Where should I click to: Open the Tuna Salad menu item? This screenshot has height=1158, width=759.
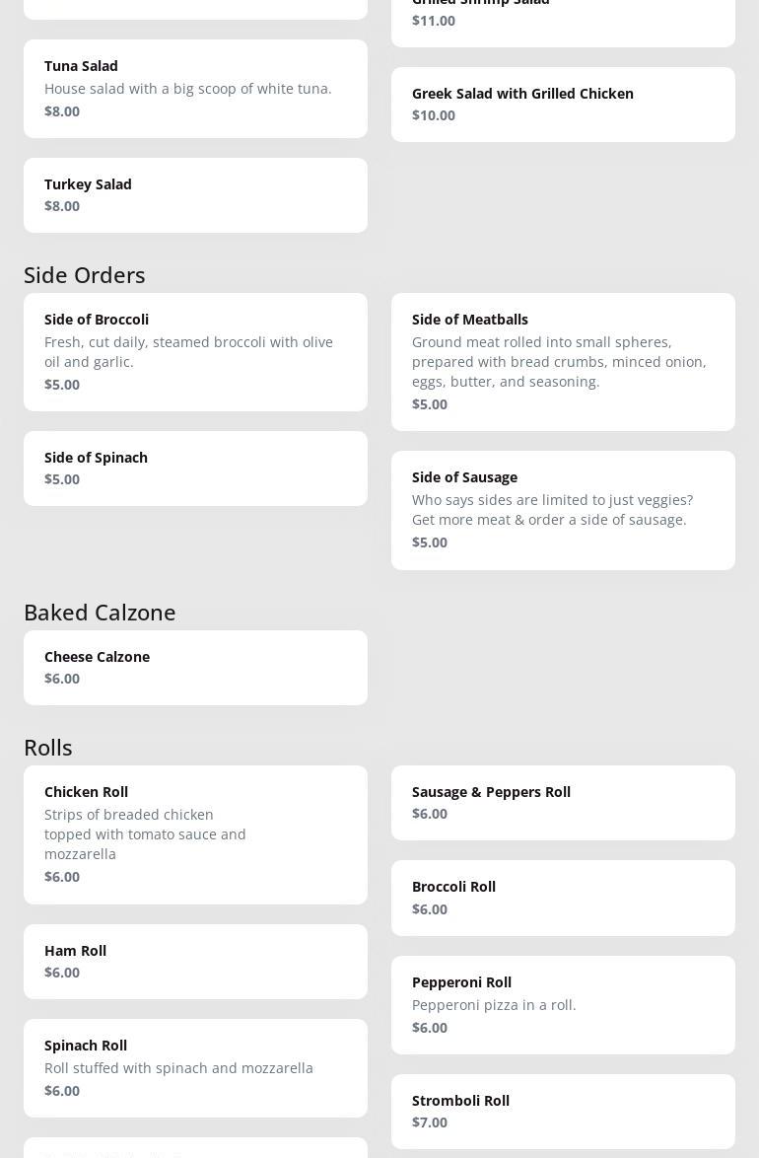[195, 88]
